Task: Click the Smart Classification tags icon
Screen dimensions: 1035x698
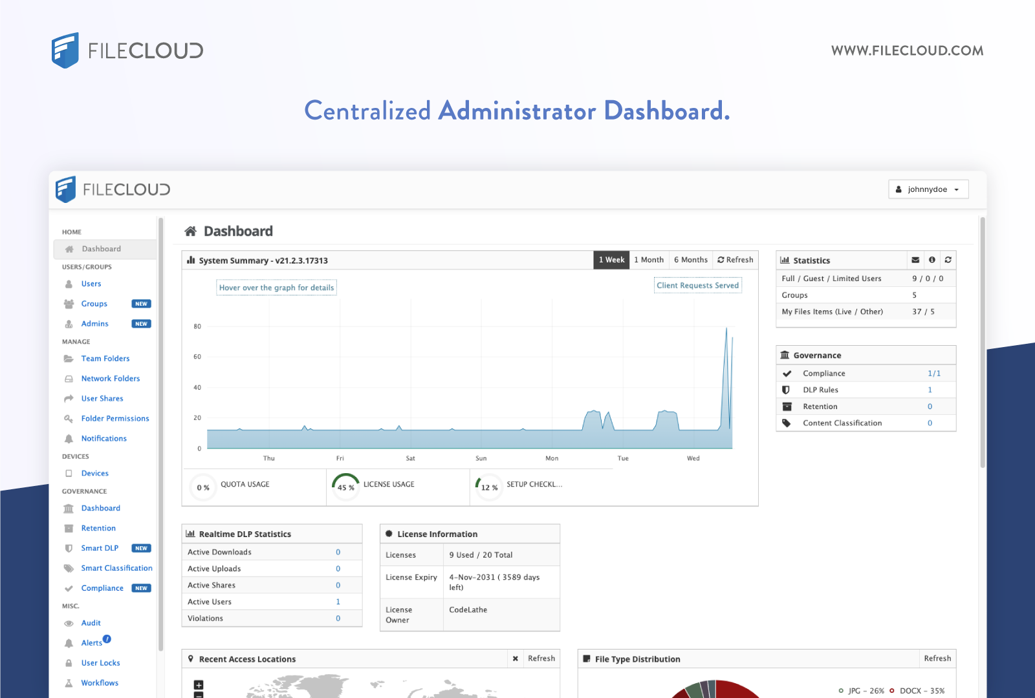Action: click(69, 568)
